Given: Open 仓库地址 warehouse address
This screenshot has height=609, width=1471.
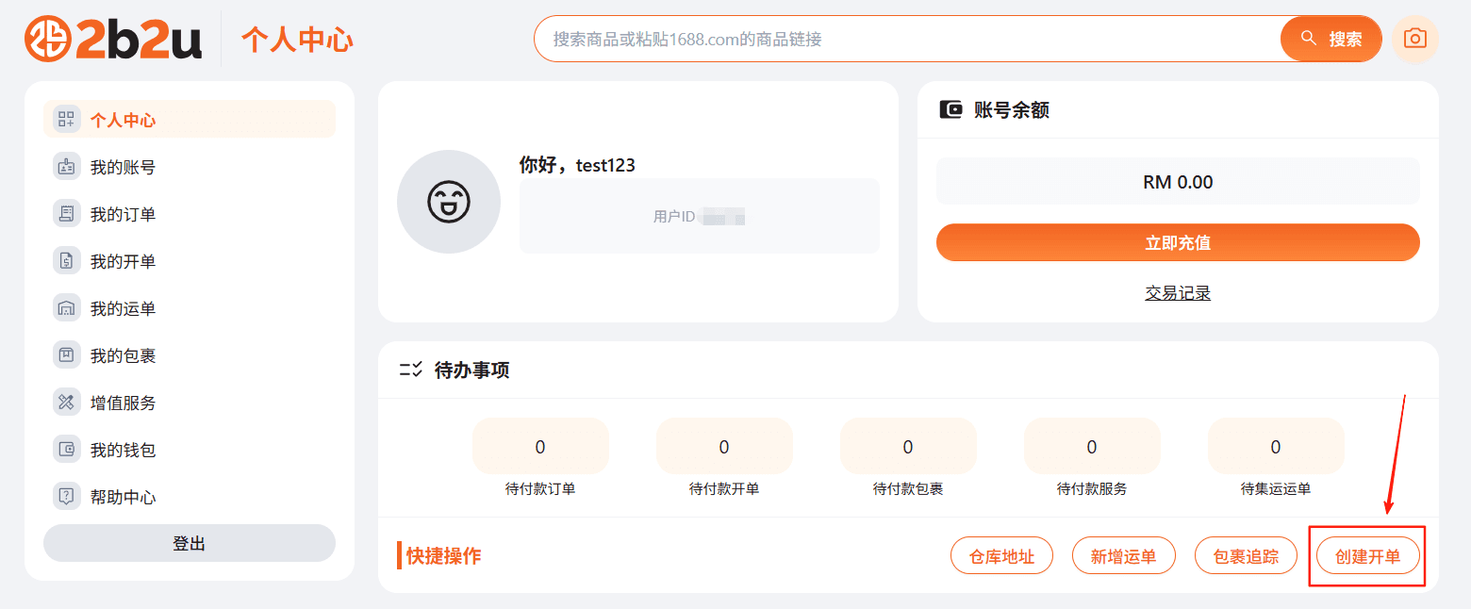Looking at the screenshot, I should (1001, 555).
